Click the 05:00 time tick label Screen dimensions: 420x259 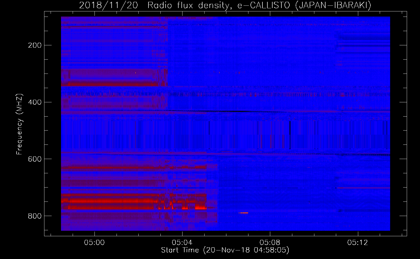[94, 242]
